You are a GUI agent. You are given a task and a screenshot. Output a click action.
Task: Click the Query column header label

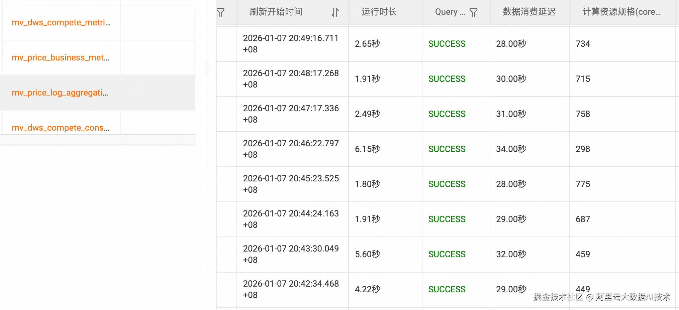pos(450,12)
